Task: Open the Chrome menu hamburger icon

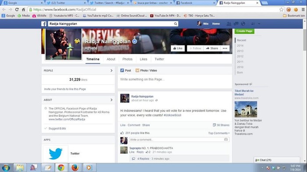Action: click(303, 9)
